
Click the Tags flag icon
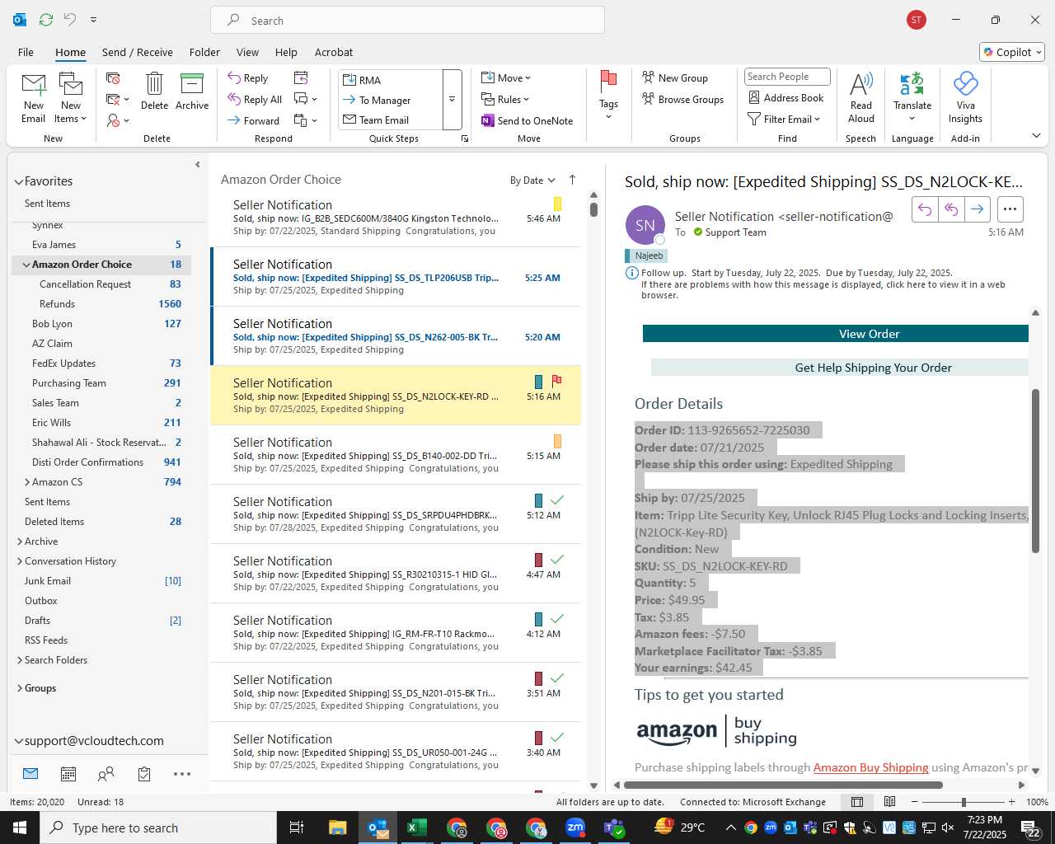tap(608, 81)
